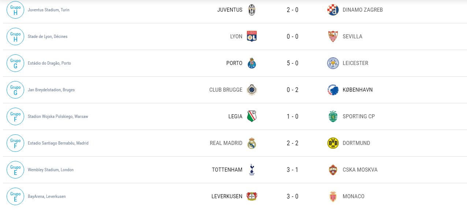Open the 3 - 1 Tottenham match score
This screenshot has width=467, height=211.
tap(292, 170)
